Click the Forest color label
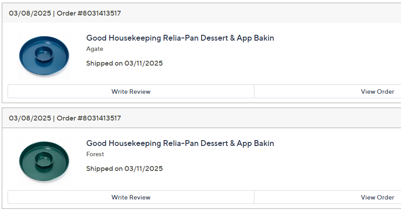 click(95, 154)
